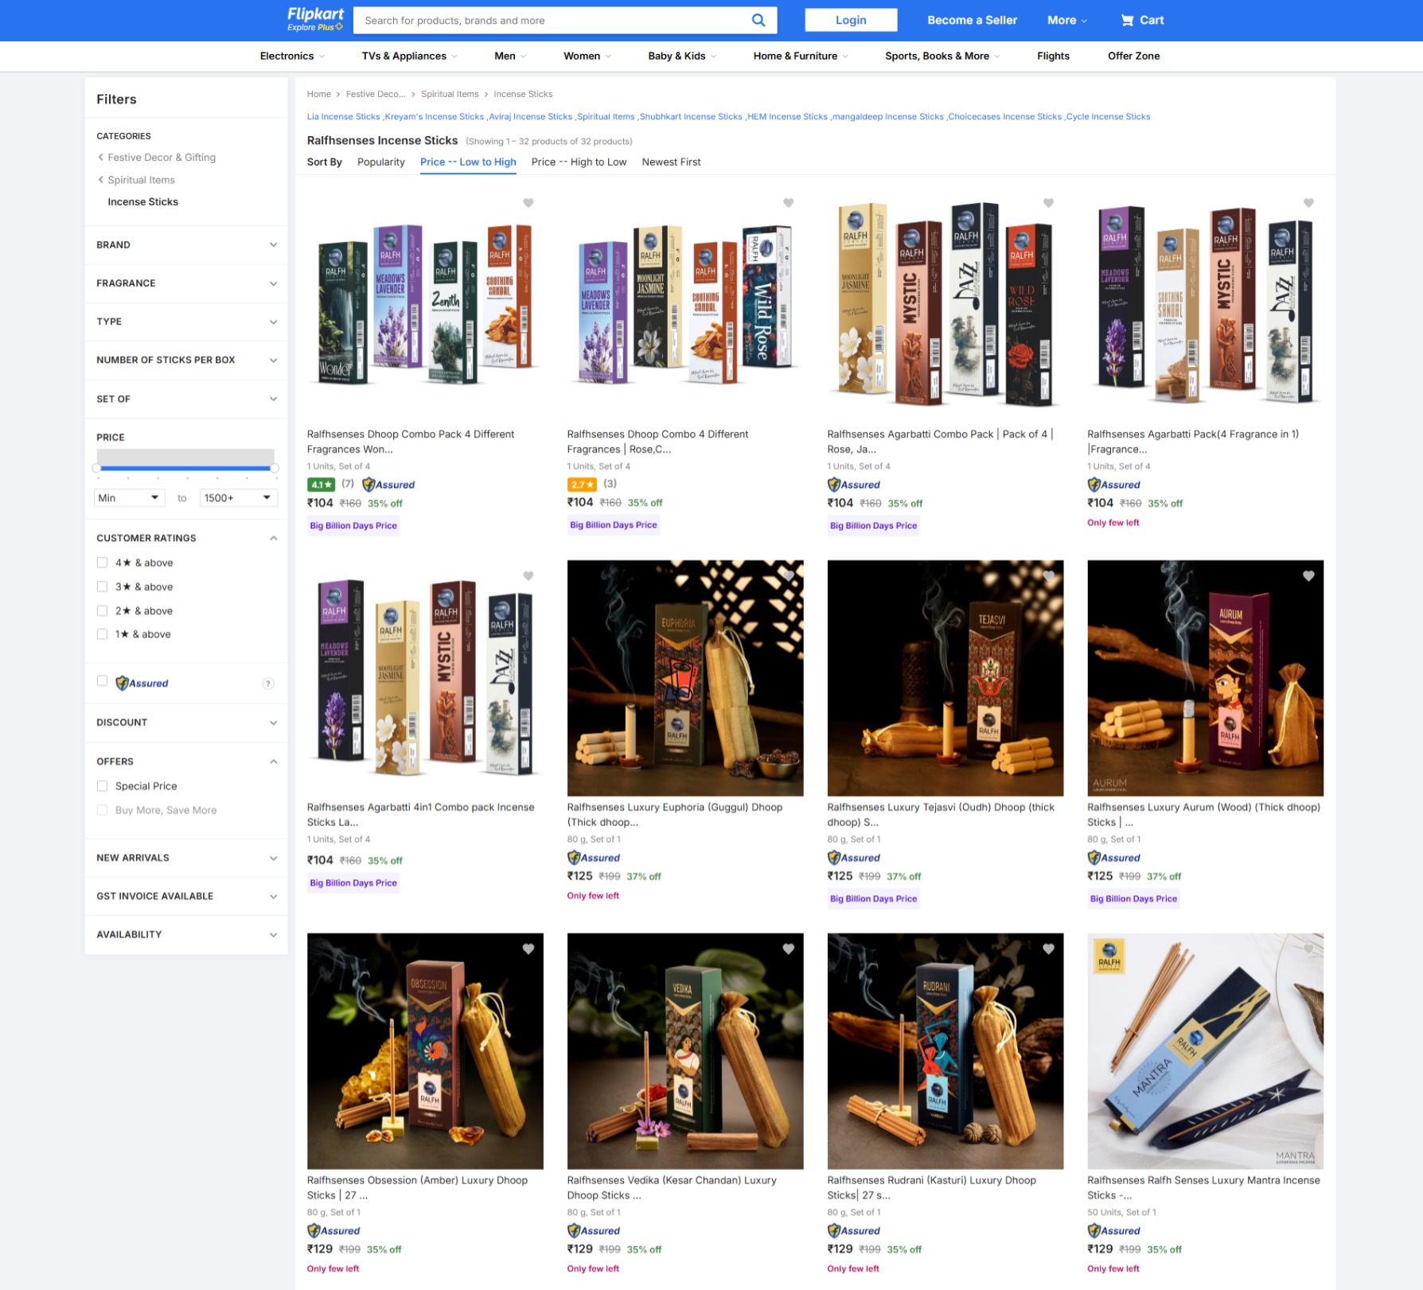This screenshot has width=1423, height=1290.
Task: Wishlist heart on Agarbatti 4in1 Combo pack
Action: click(528, 576)
